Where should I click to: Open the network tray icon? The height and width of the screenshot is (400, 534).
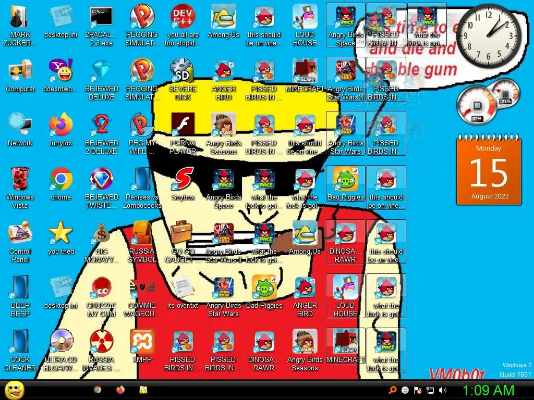[x=430, y=390]
